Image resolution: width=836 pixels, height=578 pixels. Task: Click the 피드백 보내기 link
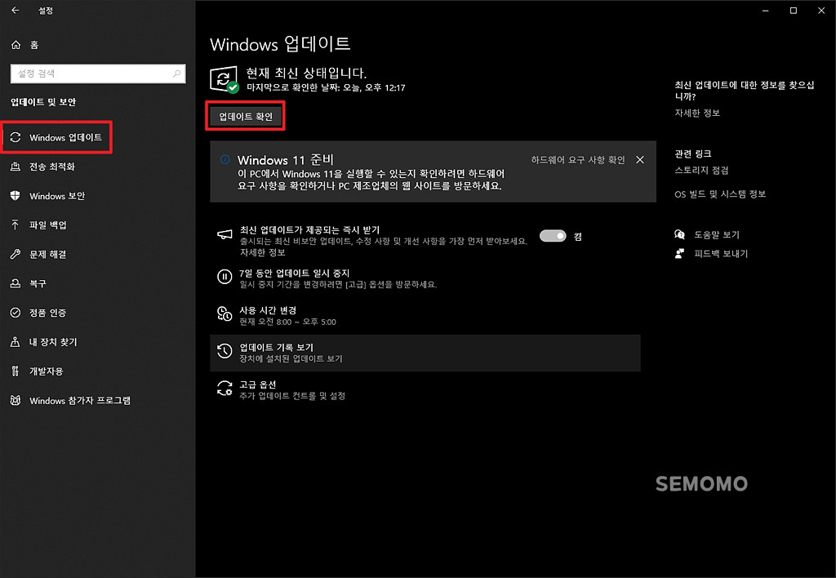[x=721, y=254]
